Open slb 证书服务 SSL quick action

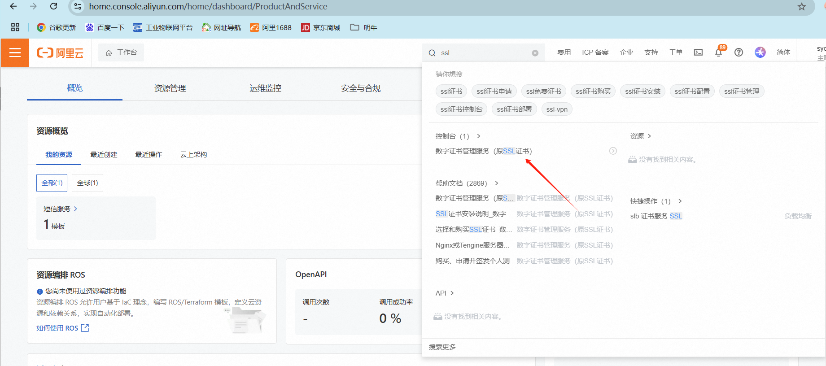coord(656,216)
